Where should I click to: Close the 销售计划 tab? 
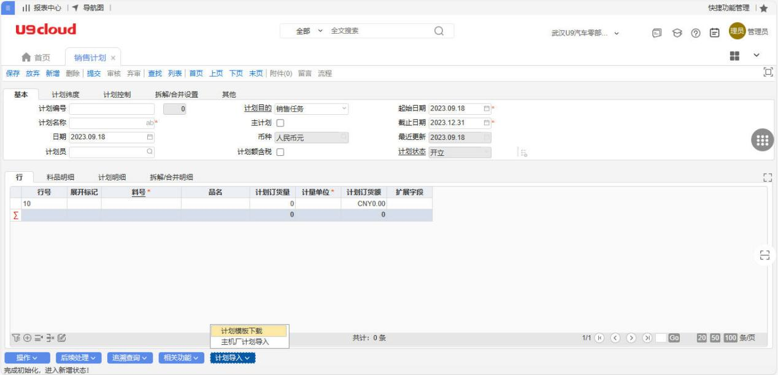[x=113, y=58]
